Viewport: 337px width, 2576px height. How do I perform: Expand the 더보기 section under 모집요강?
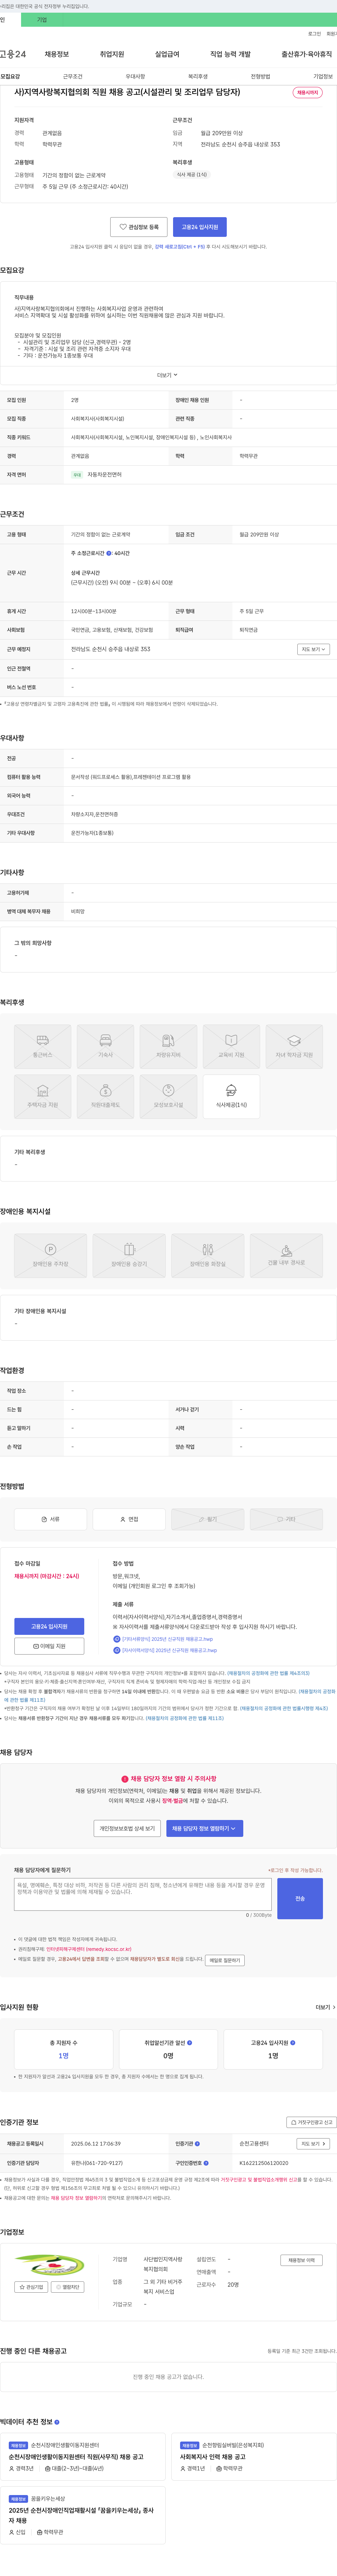pos(167,375)
